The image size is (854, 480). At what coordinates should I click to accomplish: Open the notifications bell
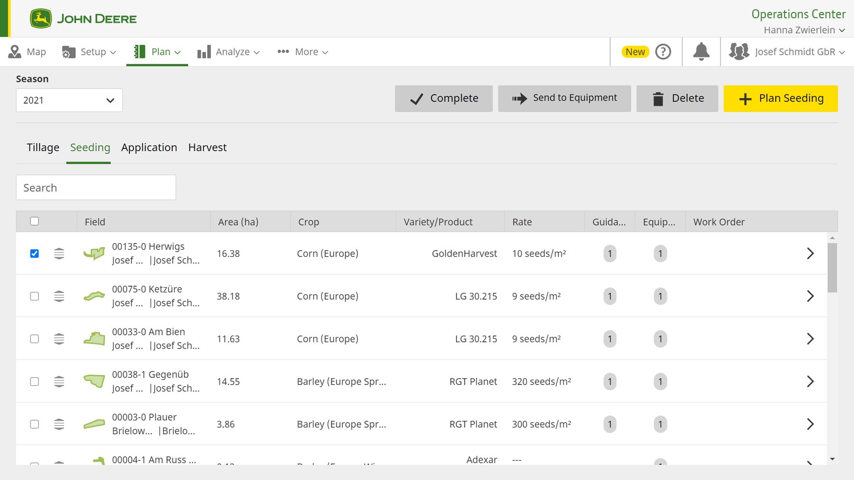(701, 52)
